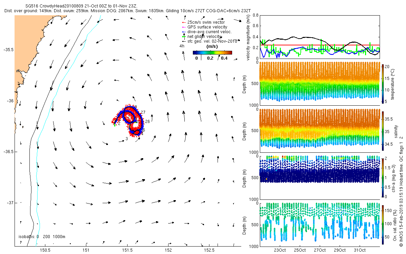
Task: Click the '23Oct' date tick label
Action: (280, 251)
